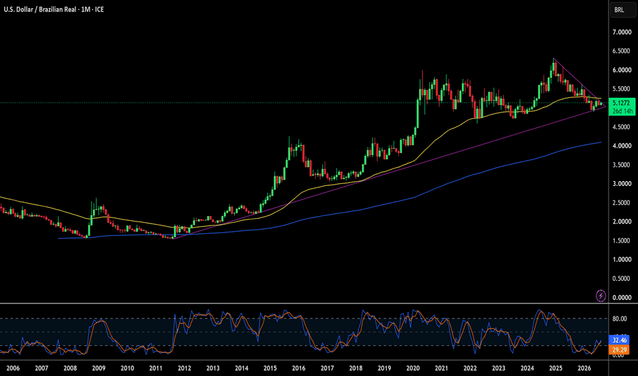Click the 6.0000 price axis label
The width and height of the screenshot is (638, 376).
(x=622, y=70)
